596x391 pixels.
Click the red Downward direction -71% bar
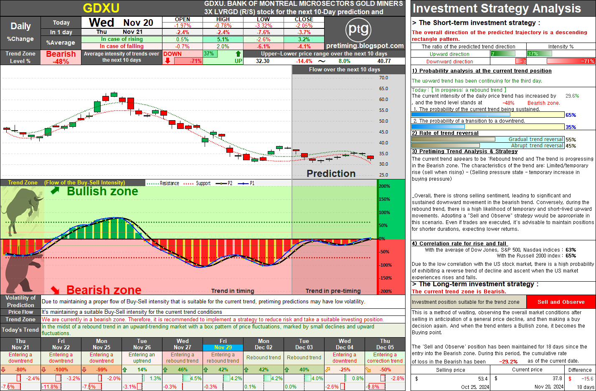571,61
